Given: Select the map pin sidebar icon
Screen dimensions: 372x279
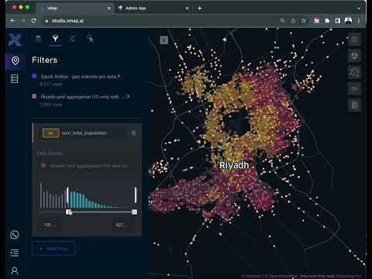Looking at the screenshot, I should [15, 61].
